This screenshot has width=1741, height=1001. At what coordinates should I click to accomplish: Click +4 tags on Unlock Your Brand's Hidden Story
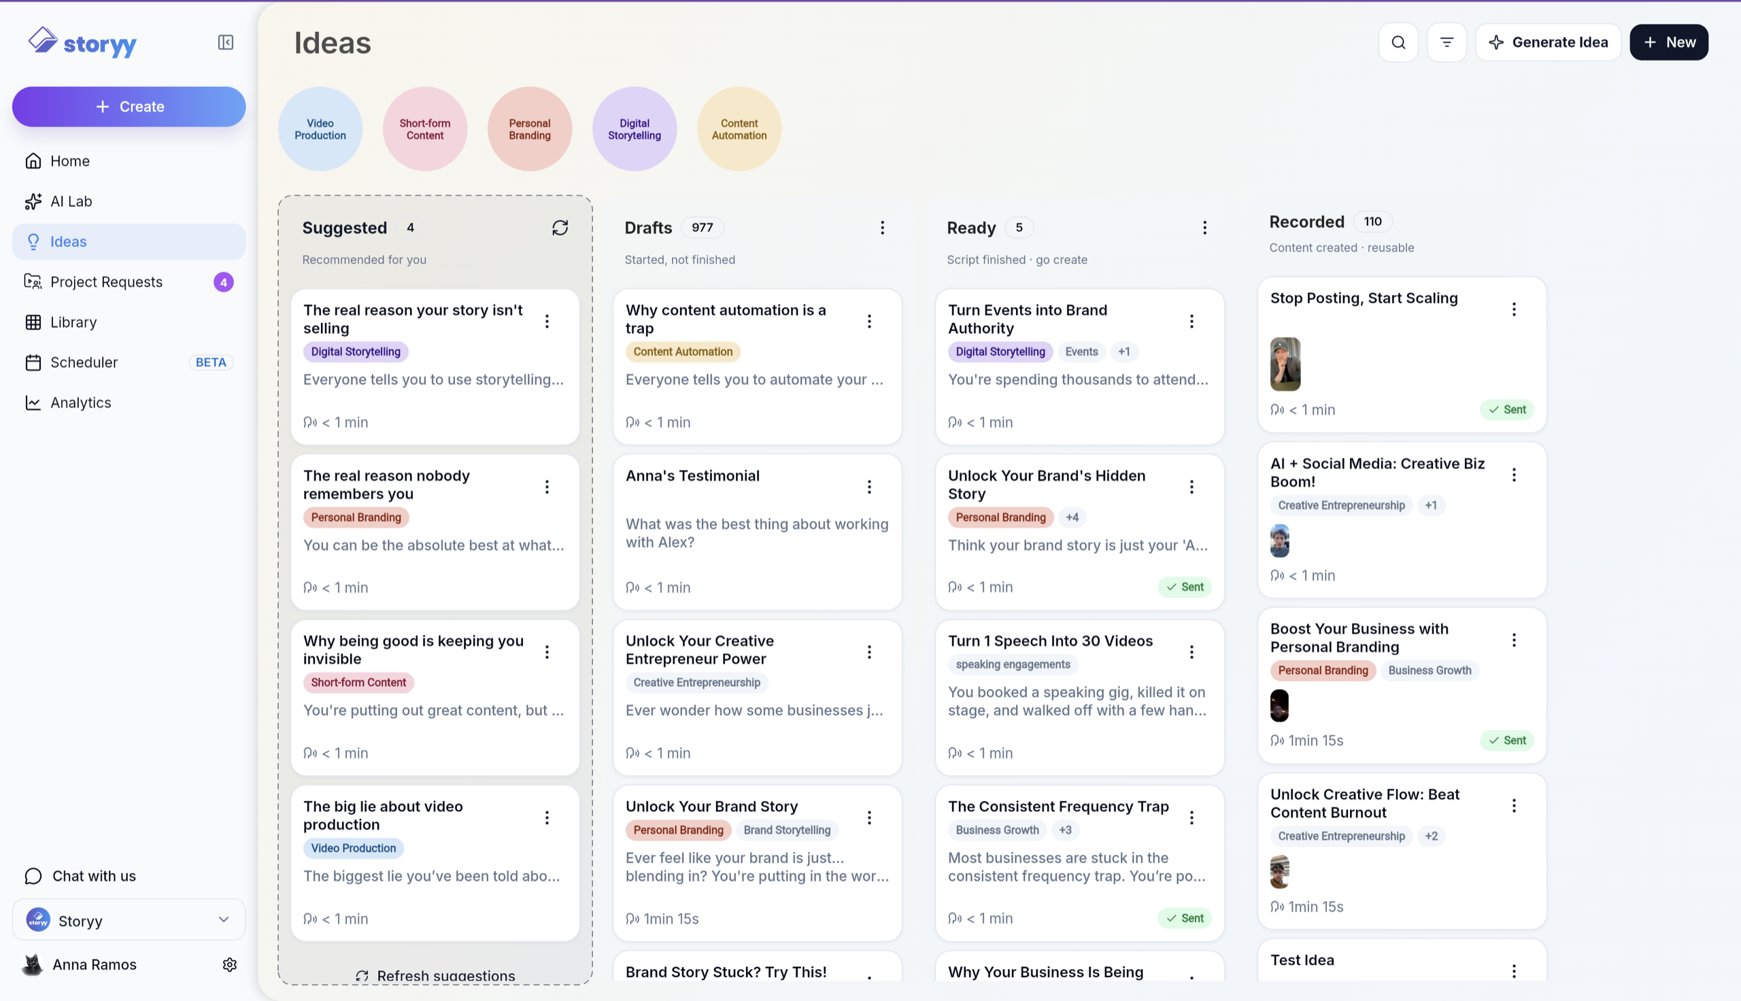tap(1072, 517)
